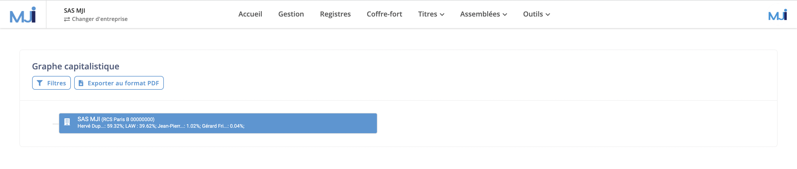Go to the Accueil menu item
797x169 pixels.
coord(250,14)
